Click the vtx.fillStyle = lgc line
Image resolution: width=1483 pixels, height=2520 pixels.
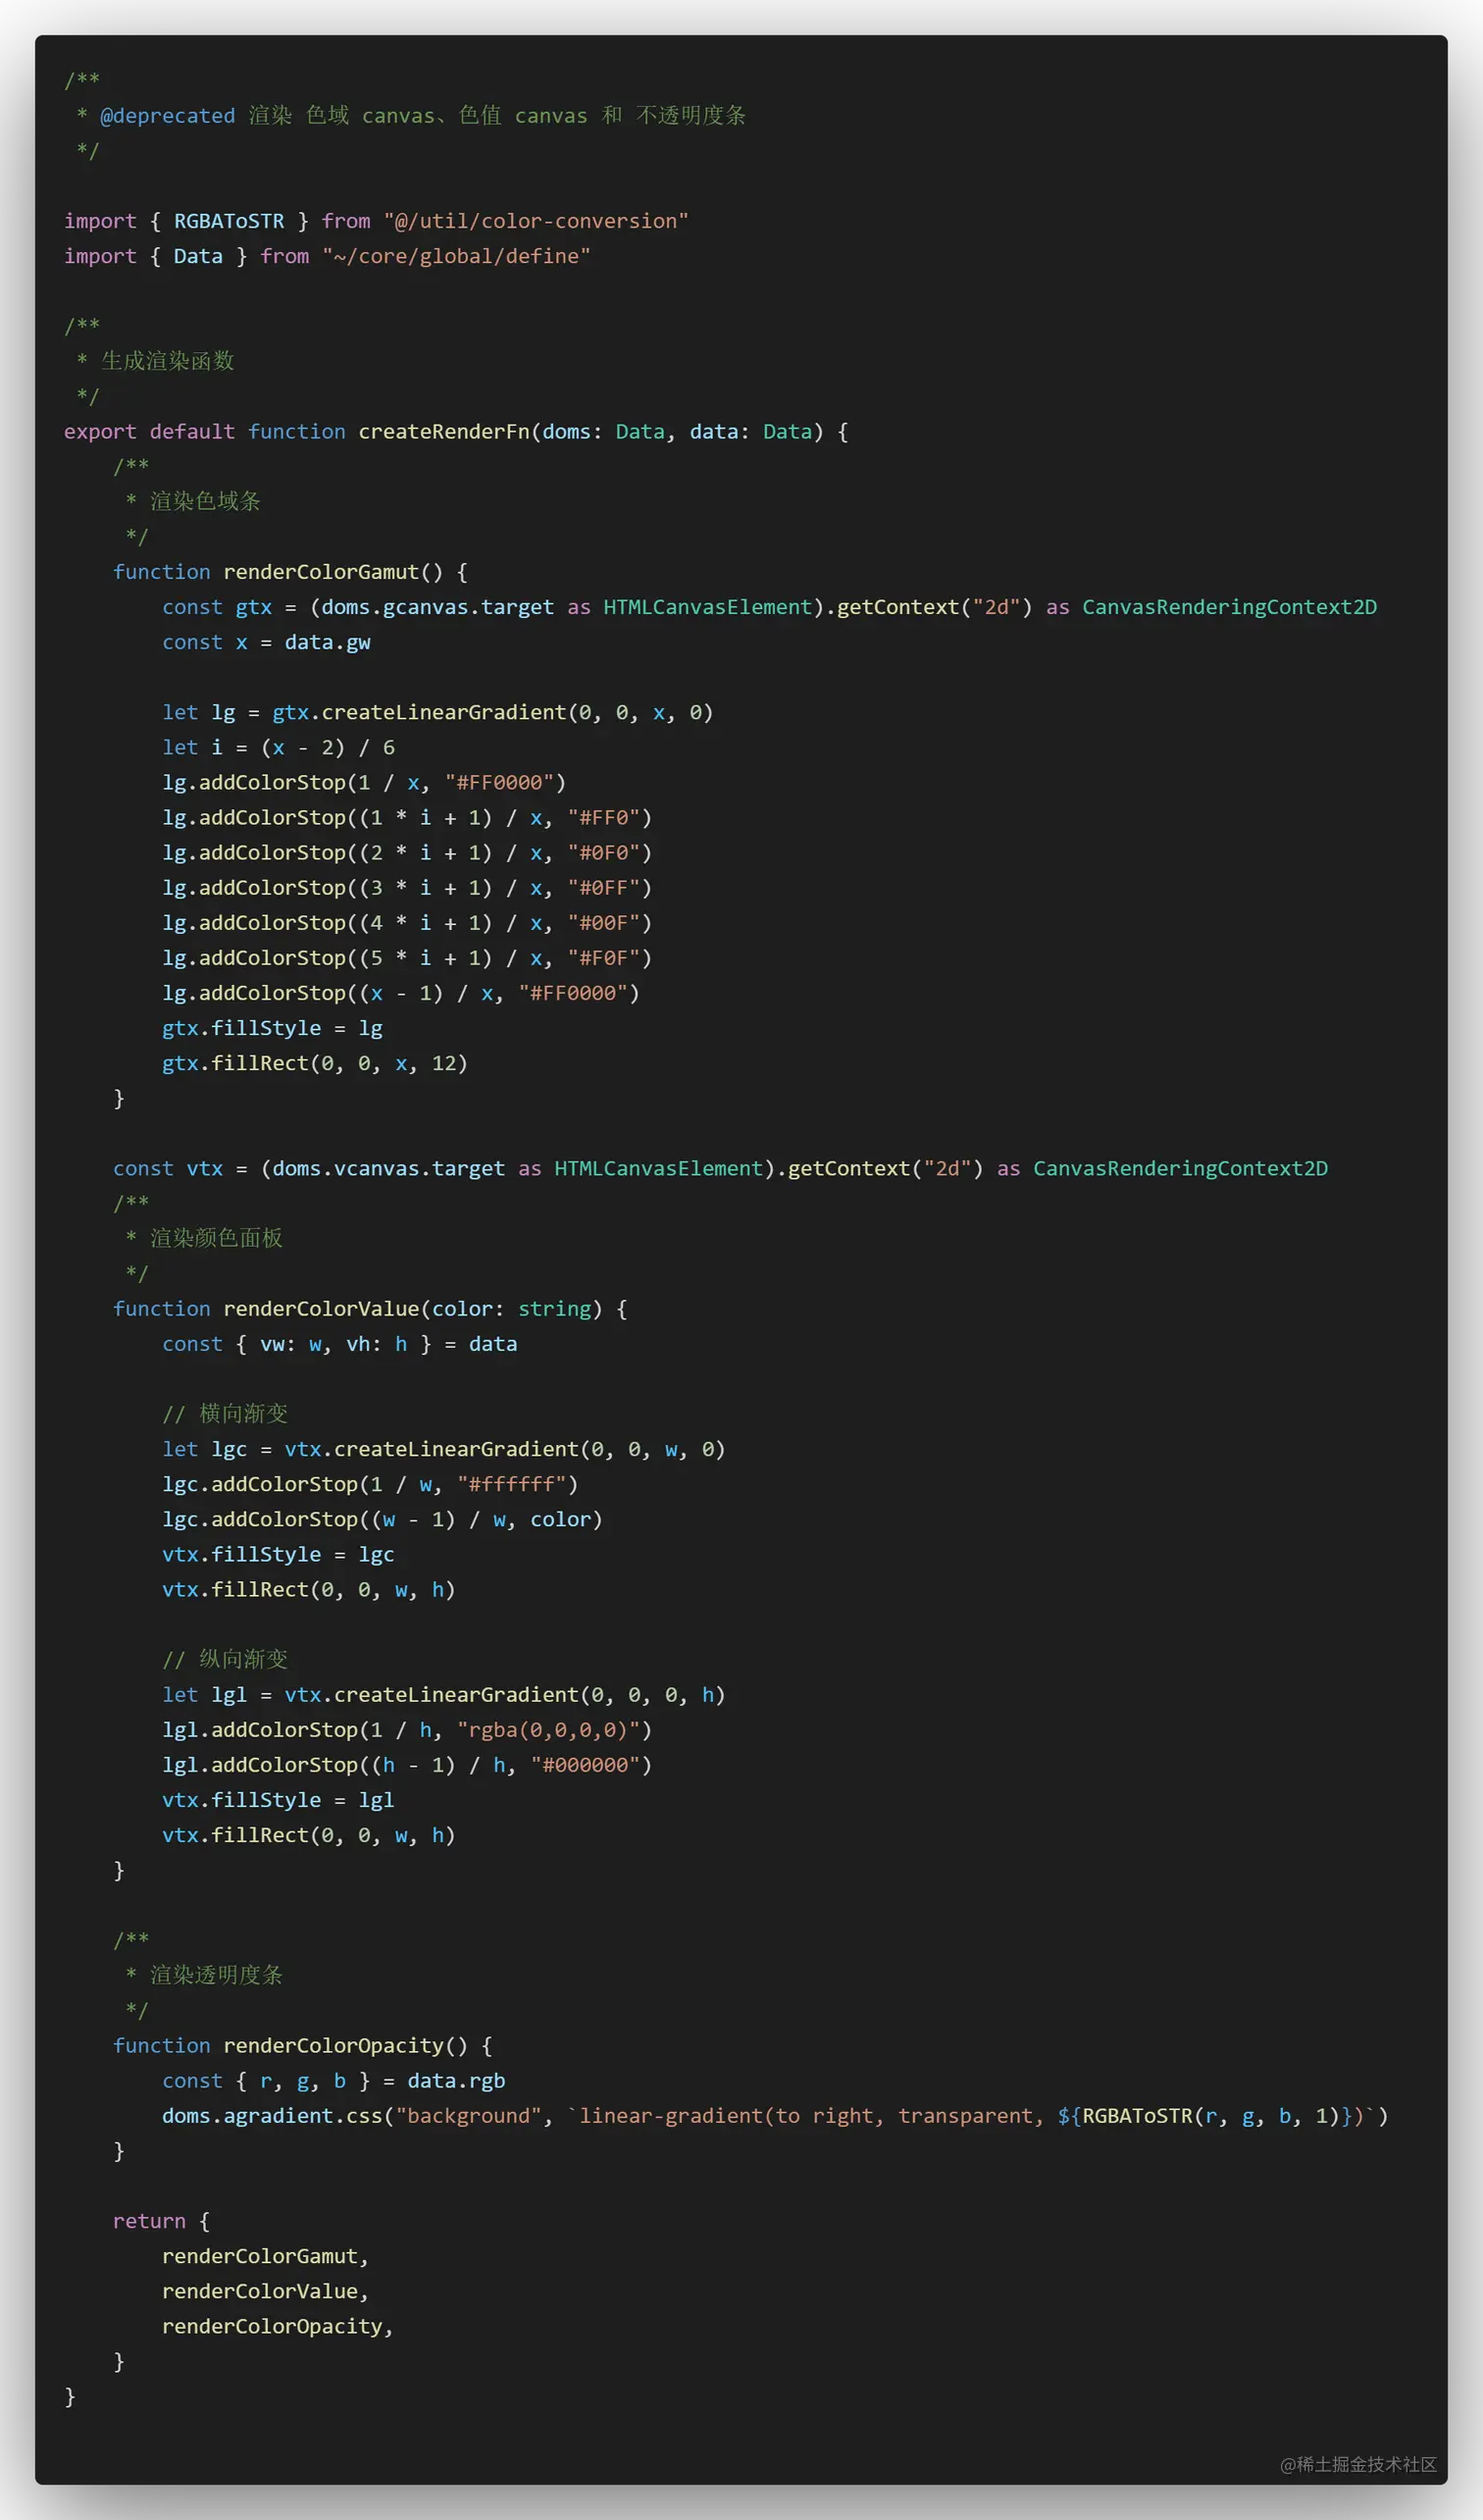(x=278, y=1554)
